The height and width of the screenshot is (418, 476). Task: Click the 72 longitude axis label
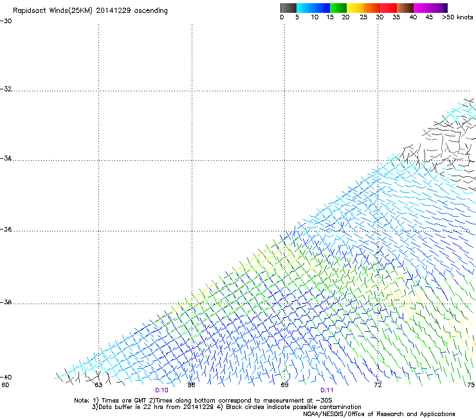[378, 385]
